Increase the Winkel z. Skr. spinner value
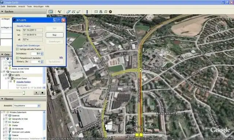The image size is (234, 140). click(x=42, y=61)
